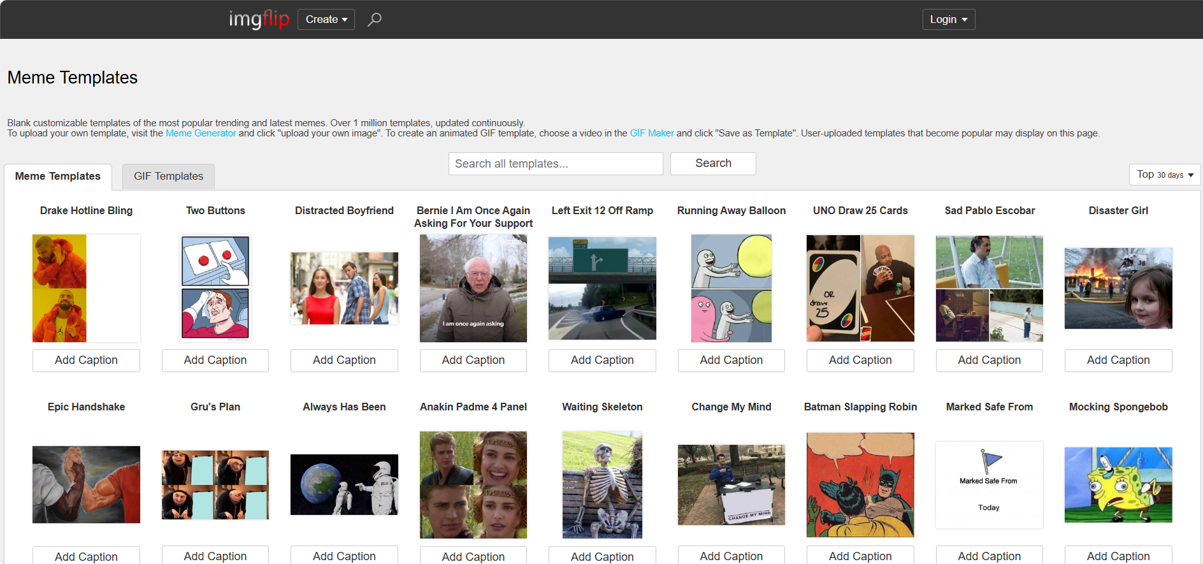Open the UNO Draw 25 Cards thumbnail
The height and width of the screenshot is (564, 1203).
[x=860, y=288]
